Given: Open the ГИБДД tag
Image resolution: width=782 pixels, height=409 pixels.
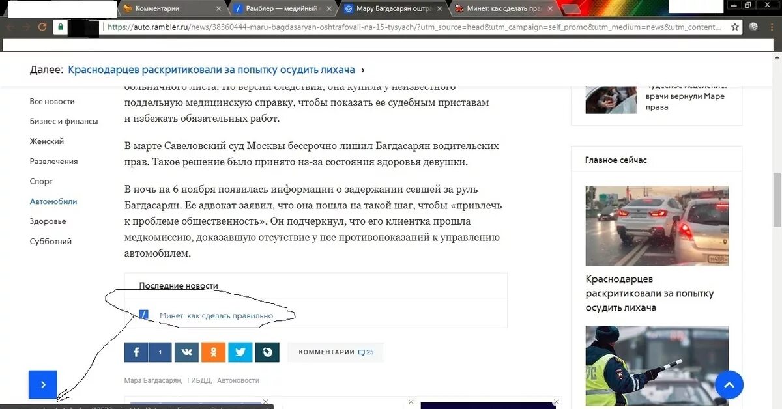Looking at the screenshot, I should 199,380.
